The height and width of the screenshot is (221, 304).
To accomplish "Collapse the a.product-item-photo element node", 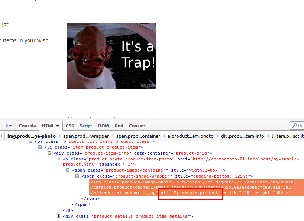I will pos(58,159).
